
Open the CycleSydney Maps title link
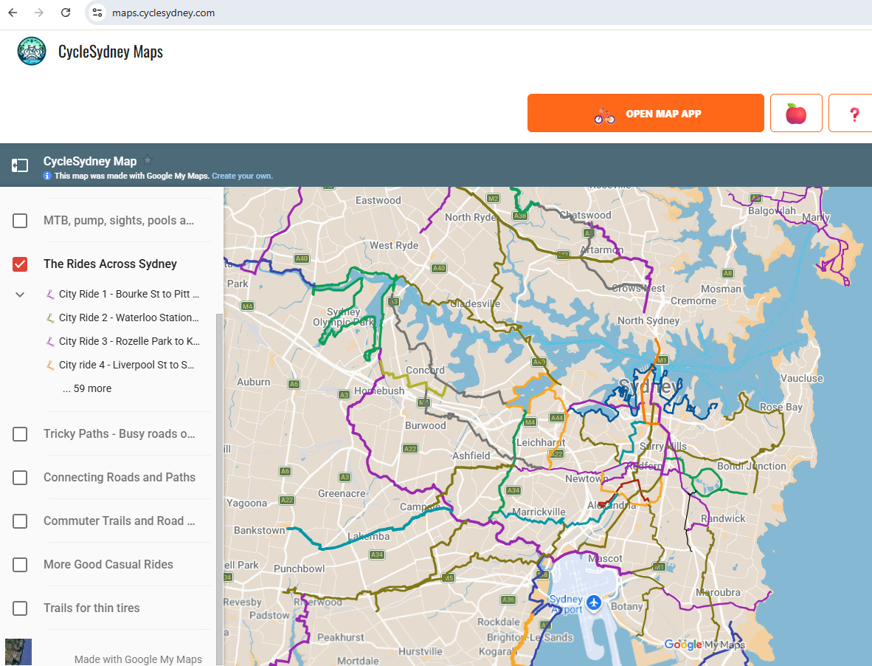[x=111, y=52]
